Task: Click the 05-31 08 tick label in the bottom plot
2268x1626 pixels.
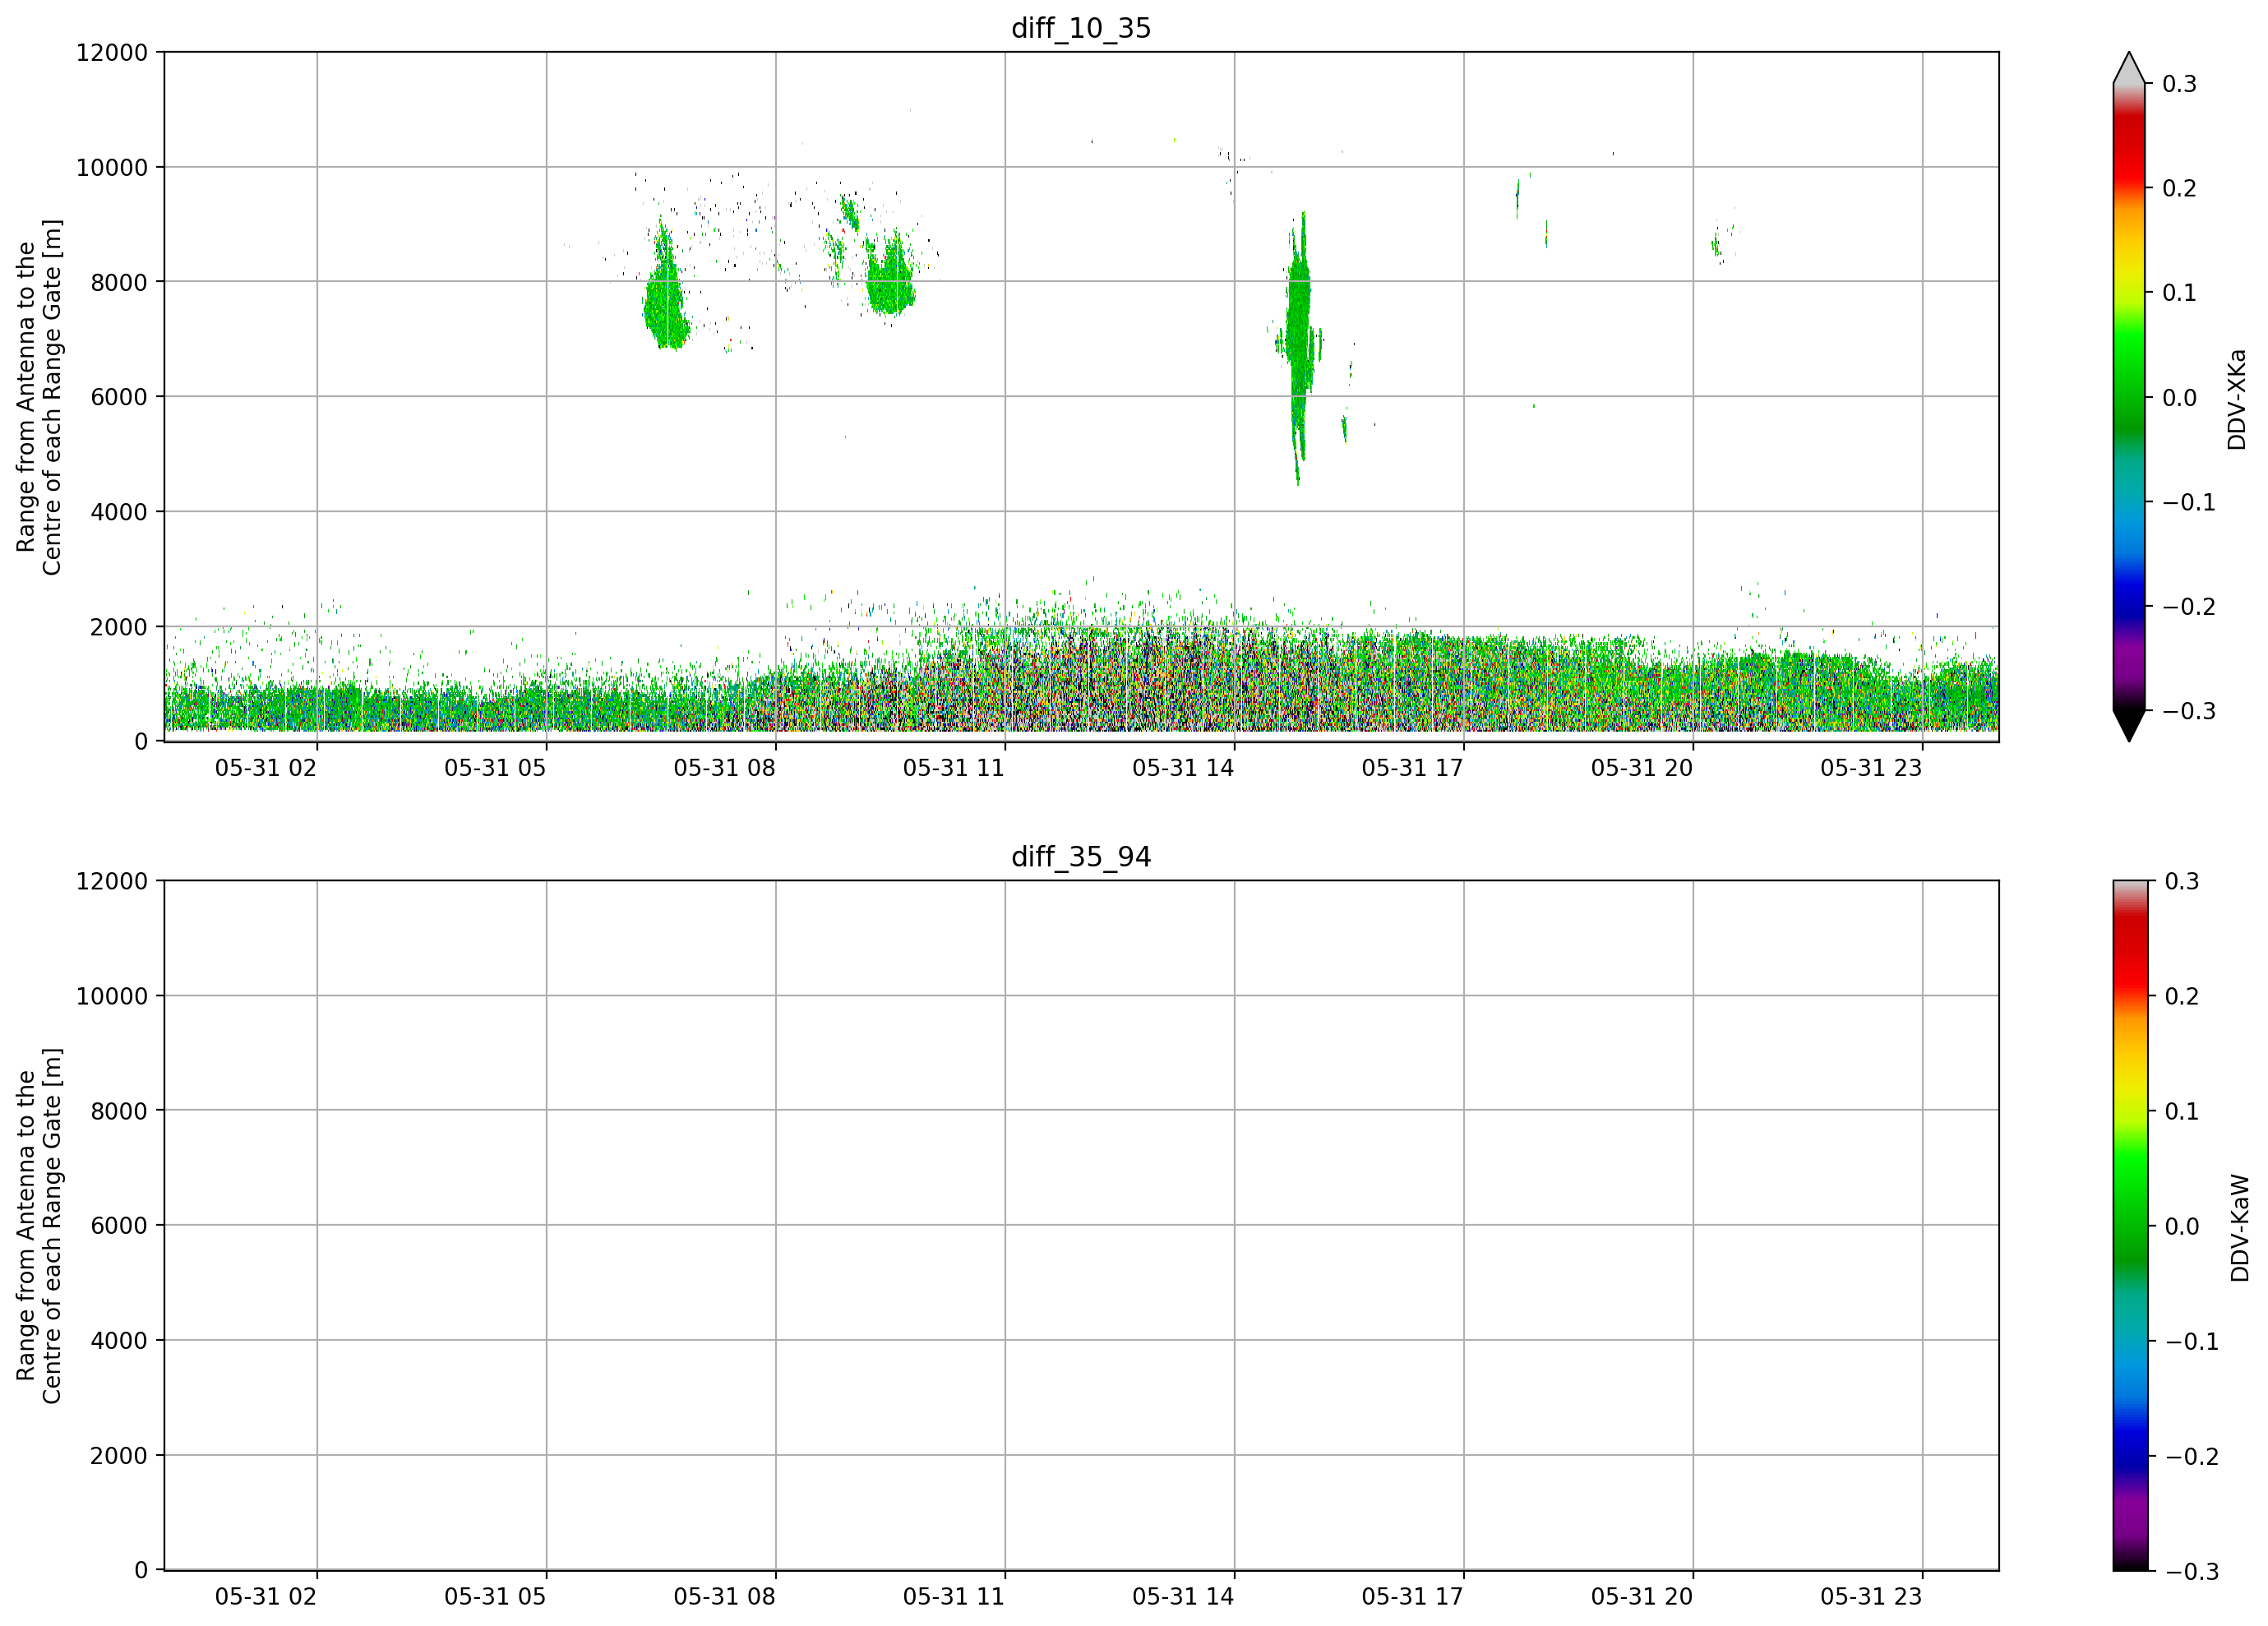Action: tap(724, 1597)
